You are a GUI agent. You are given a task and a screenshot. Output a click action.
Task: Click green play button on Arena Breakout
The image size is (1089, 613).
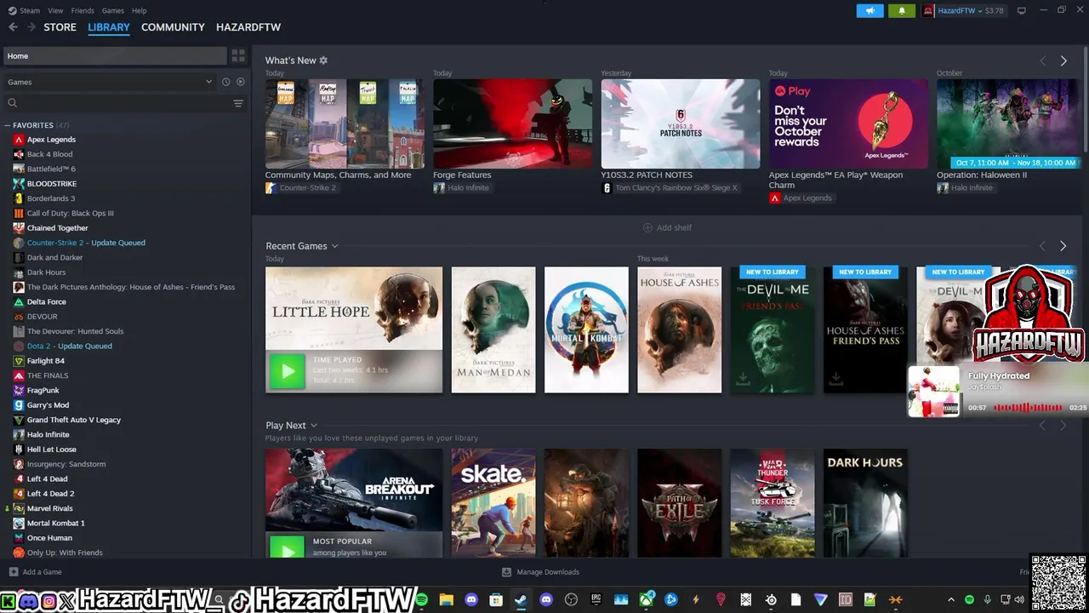287,547
